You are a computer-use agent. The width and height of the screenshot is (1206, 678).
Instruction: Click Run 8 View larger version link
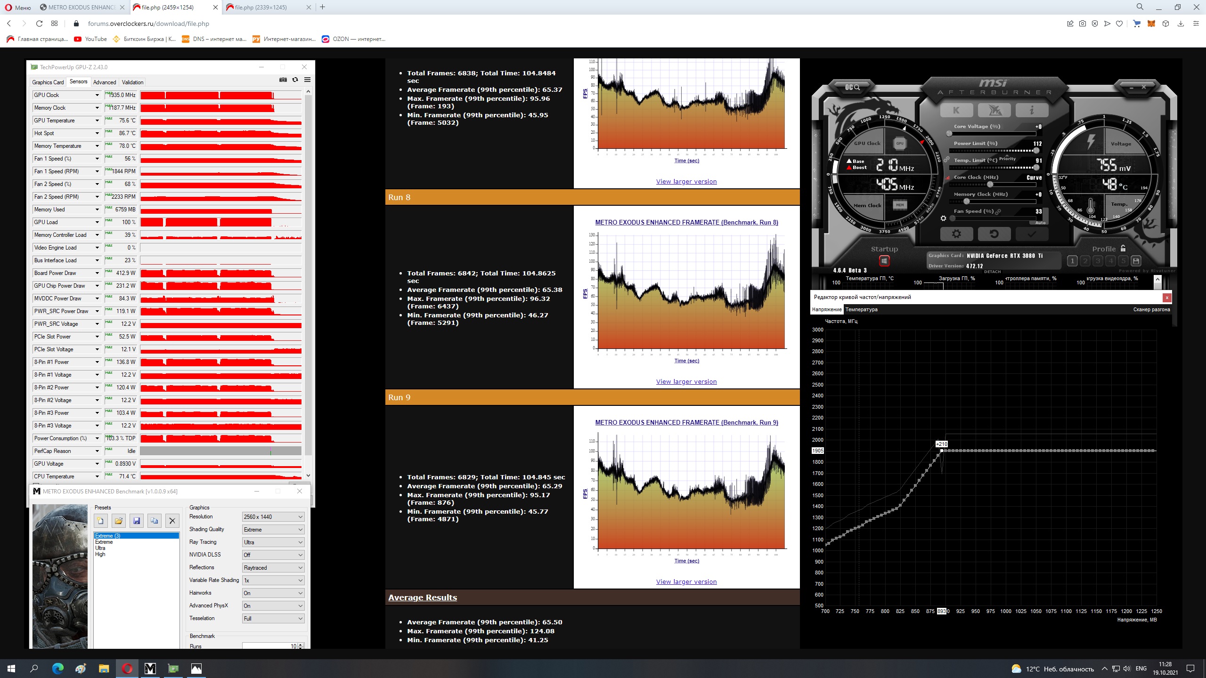[686, 382]
